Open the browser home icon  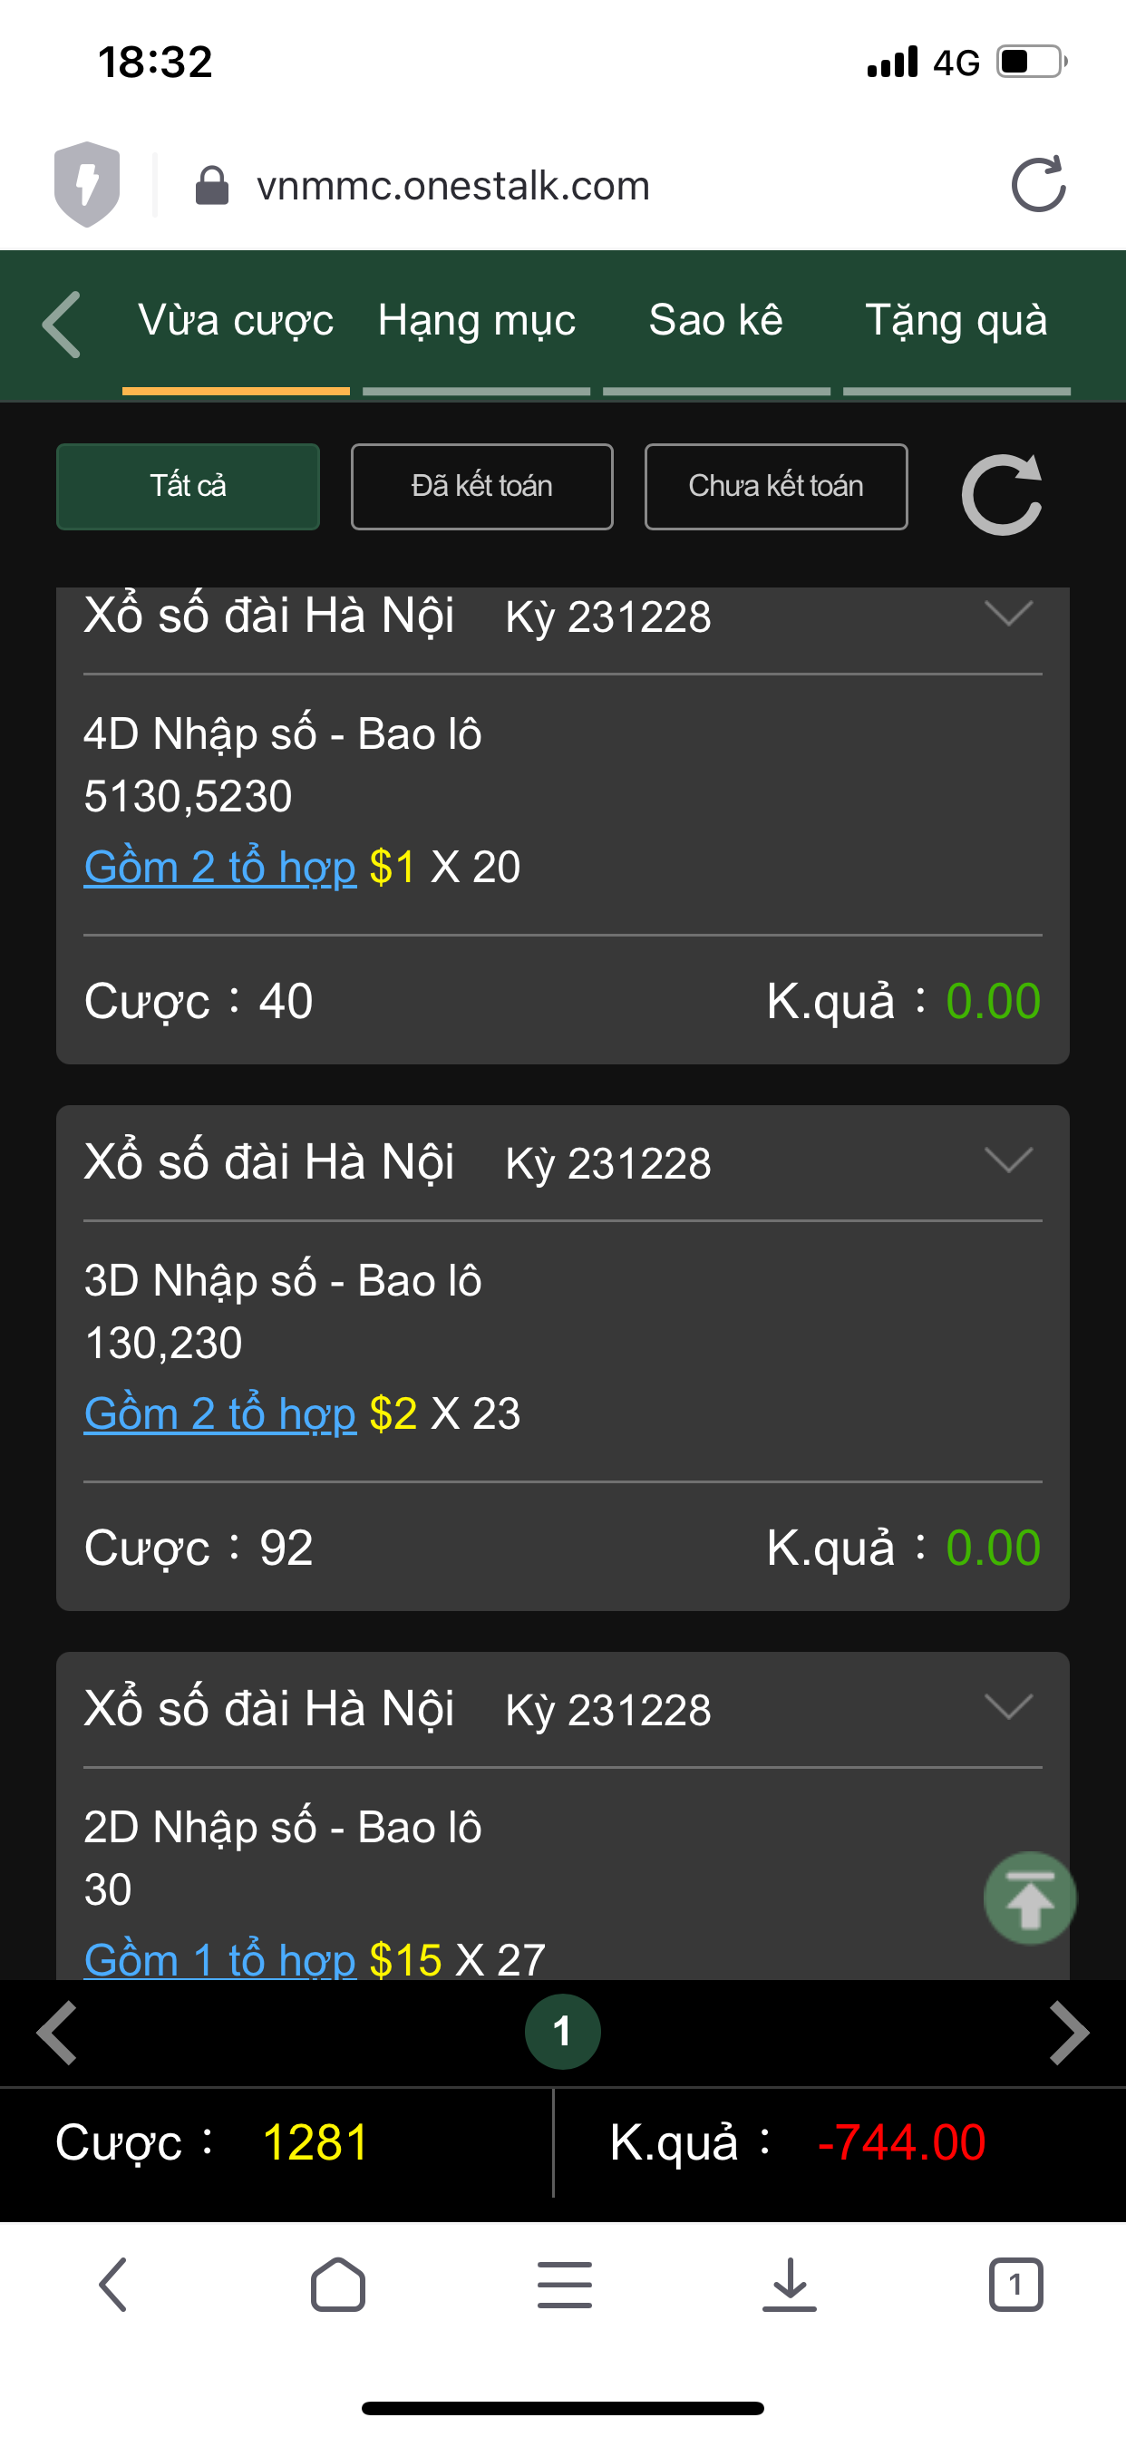coord(338,2285)
